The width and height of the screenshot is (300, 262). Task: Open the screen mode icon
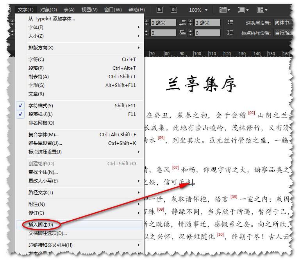tap(243, 9)
